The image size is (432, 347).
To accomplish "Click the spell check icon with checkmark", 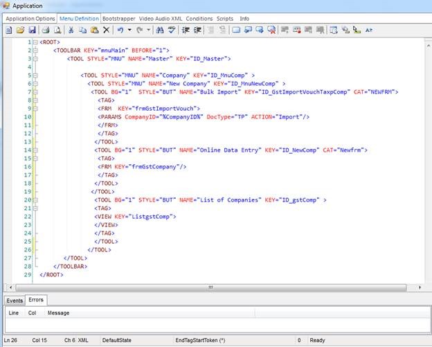I will pyautogui.click(x=172, y=30).
